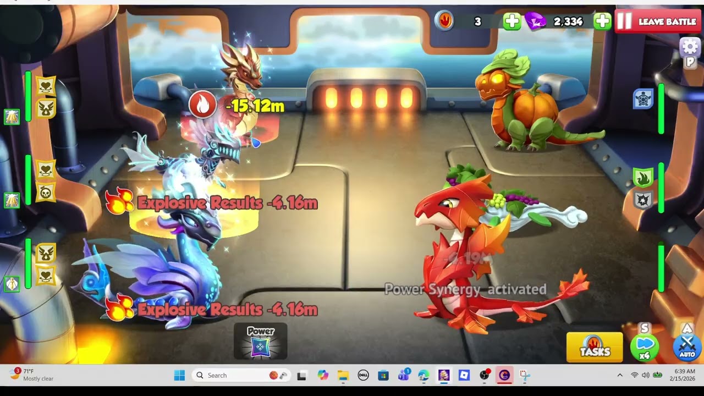Image resolution: width=704 pixels, height=396 pixels.
Task: Click the middle dragon's skull buff icon
Action: coord(46,192)
